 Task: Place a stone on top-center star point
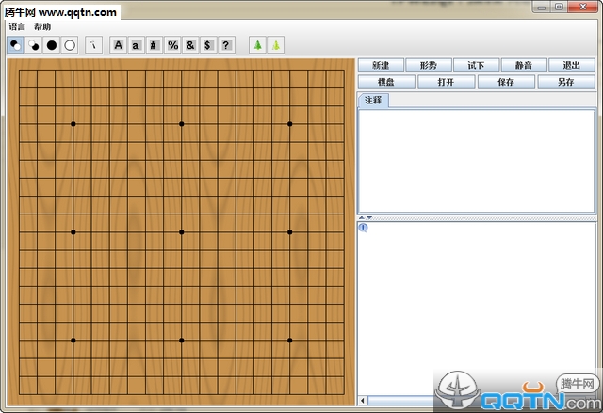(182, 124)
